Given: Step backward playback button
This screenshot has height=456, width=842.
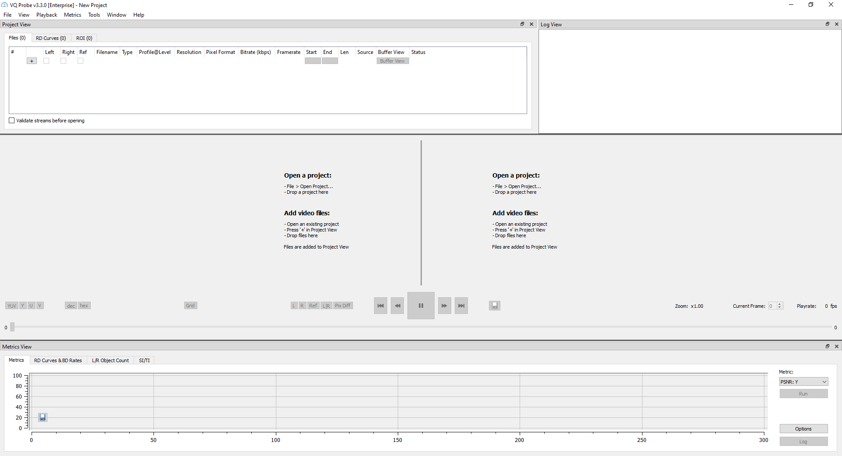Looking at the screenshot, I should coord(397,306).
